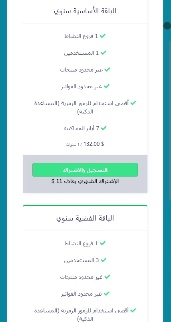Click checkmark beside غير محدود الفواتير in basic plan
This screenshot has height=322, width=171.
tap(107, 86)
